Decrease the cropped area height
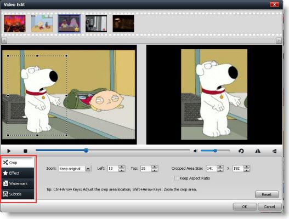Image resolution: width=289 pixels, height=219 pixels. click(247, 170)
